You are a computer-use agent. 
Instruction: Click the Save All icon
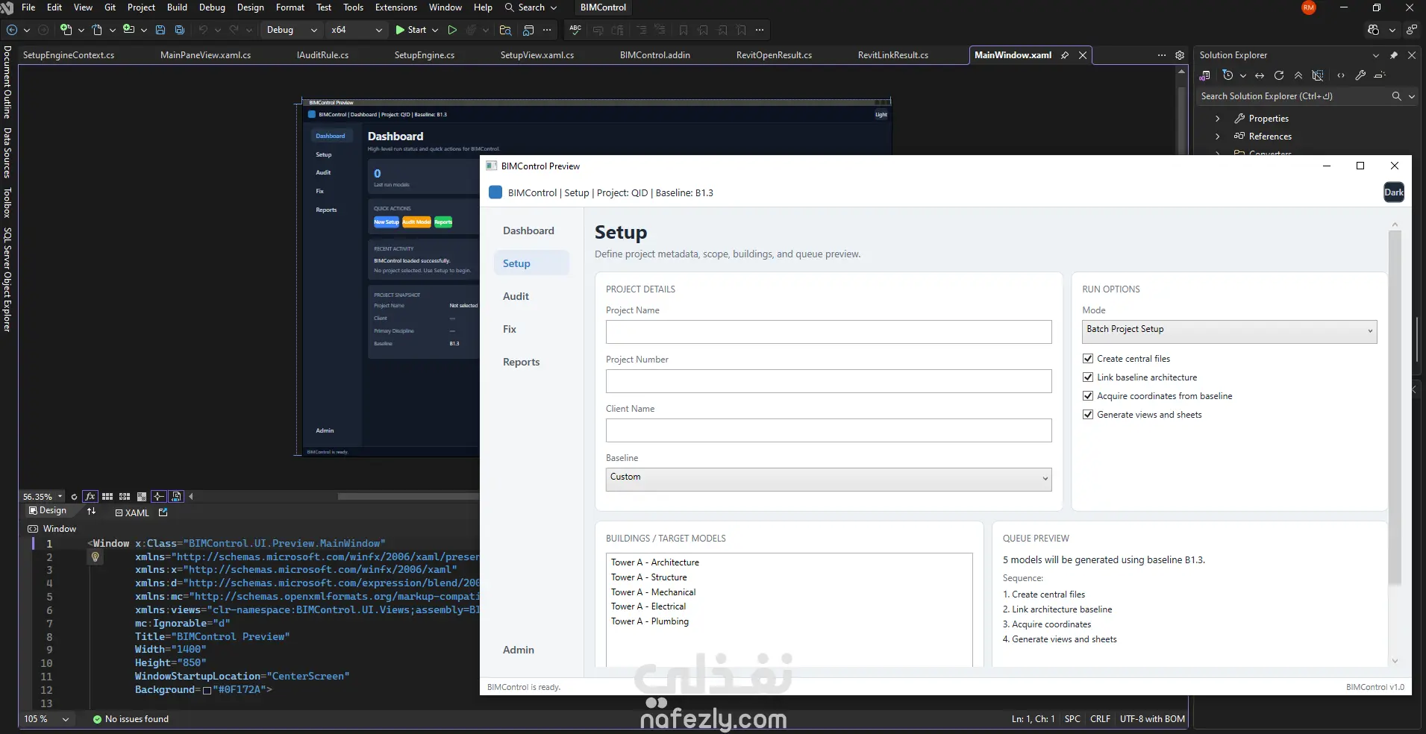point(180,30)
